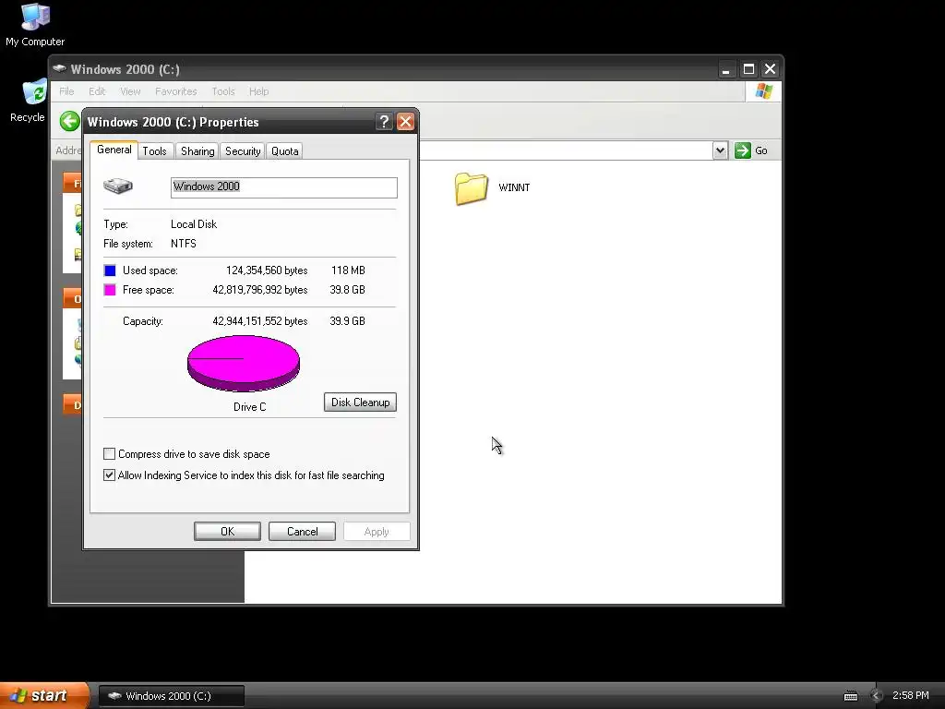The image size is (945, 709).
Task: Open the Edit menu in Explorer
Action: coord(97,91)
